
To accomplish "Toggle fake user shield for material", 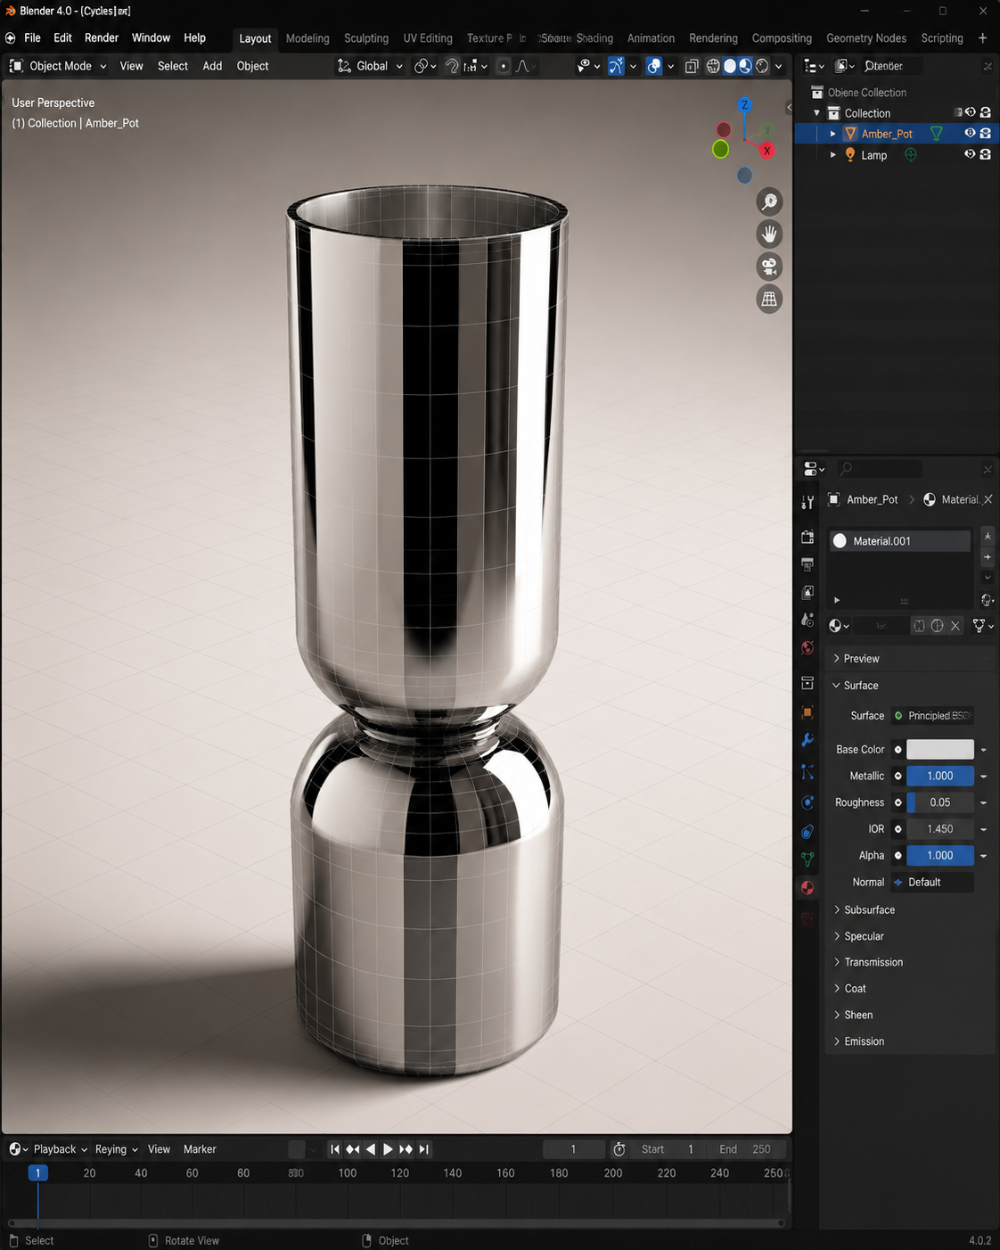I will point(919,626).
